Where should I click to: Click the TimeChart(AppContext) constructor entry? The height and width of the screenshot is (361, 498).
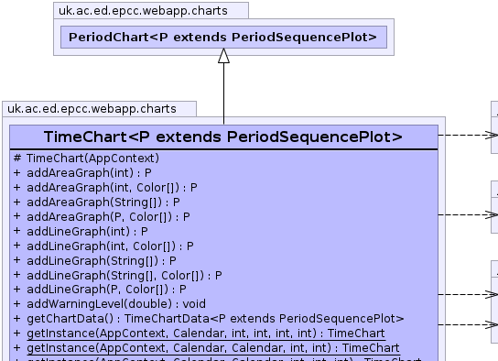(x=86, y=159)
